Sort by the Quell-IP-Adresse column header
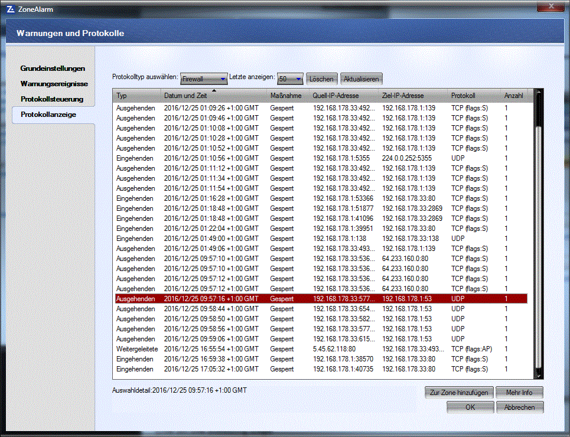The width and height of the screenshot is (570, 437). click(344, 96)
